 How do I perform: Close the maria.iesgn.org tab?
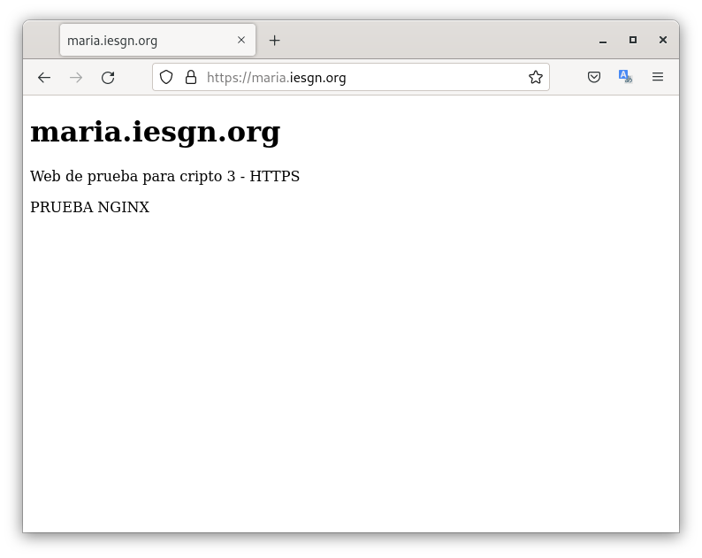pyautogui.click(x=241, y=41)
